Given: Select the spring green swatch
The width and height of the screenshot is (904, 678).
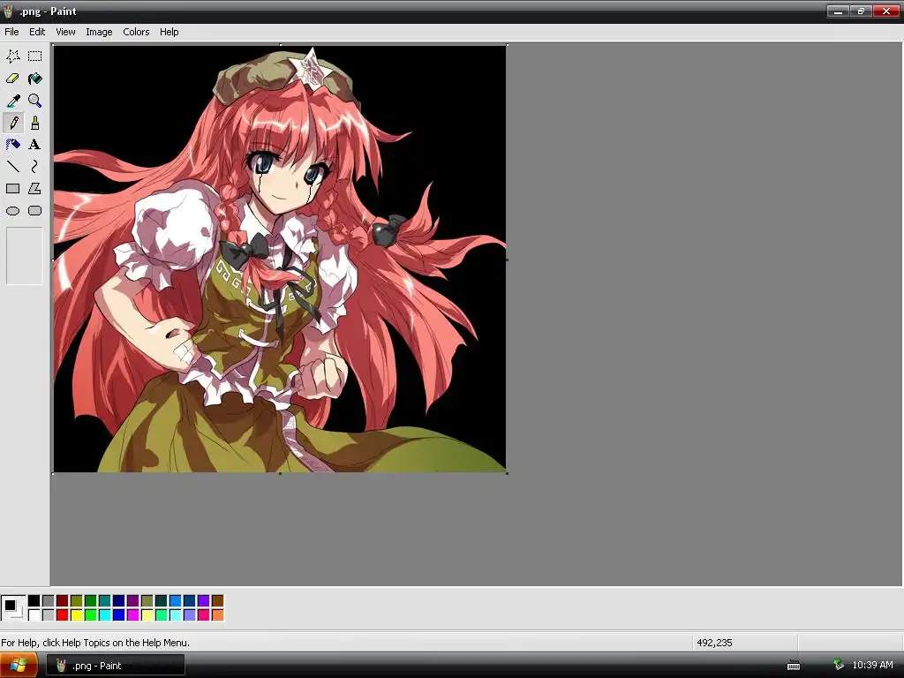Looking at the screenshot, I should [162, 615].
